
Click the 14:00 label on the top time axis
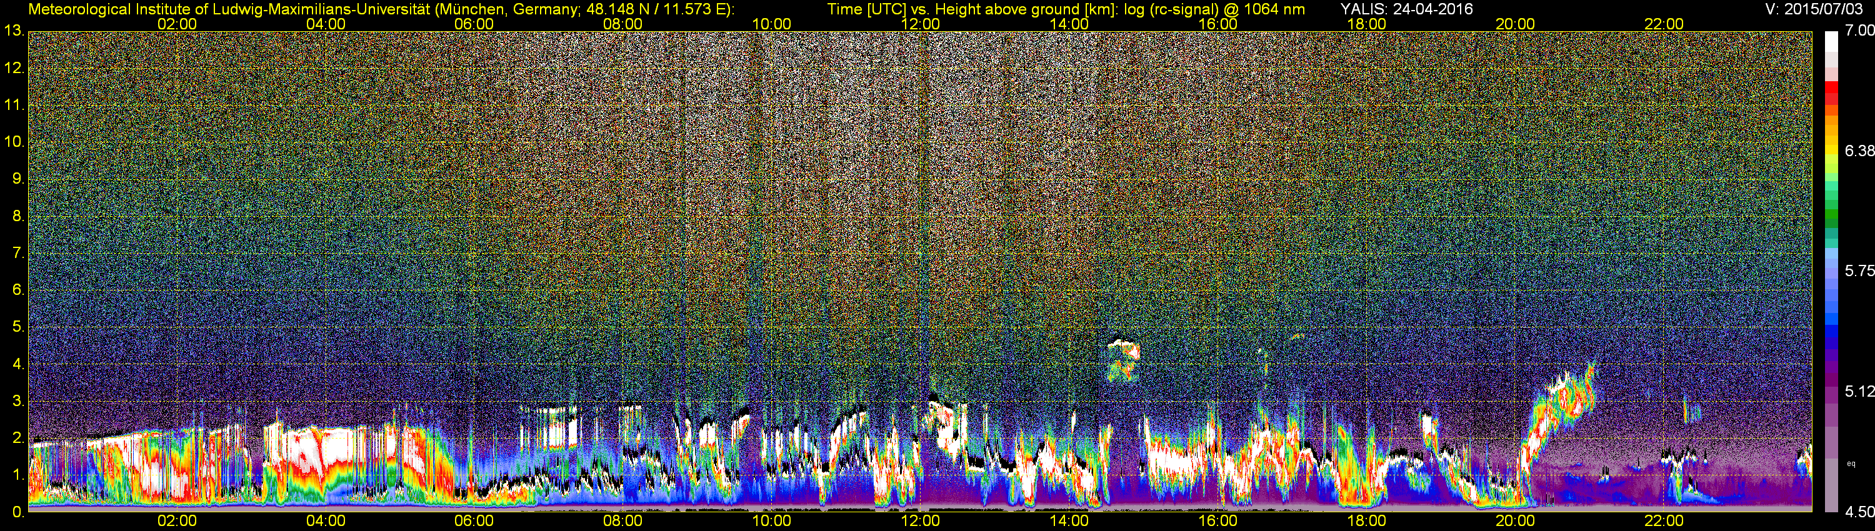(x=1069, y=24)
